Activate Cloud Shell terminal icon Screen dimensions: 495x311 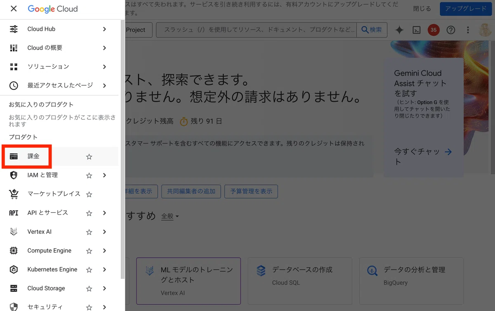(x=417, y=30)
